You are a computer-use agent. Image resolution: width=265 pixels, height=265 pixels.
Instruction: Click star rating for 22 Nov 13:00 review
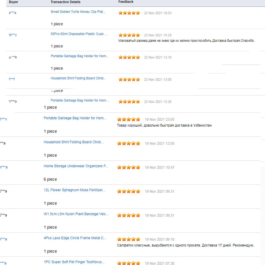(x=129, y=79)
